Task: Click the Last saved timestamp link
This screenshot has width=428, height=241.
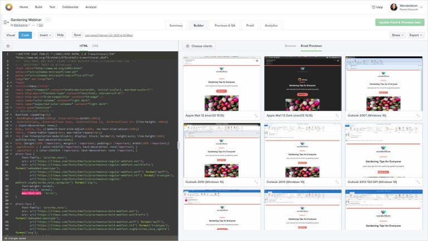Action: [x=109, y=35]
